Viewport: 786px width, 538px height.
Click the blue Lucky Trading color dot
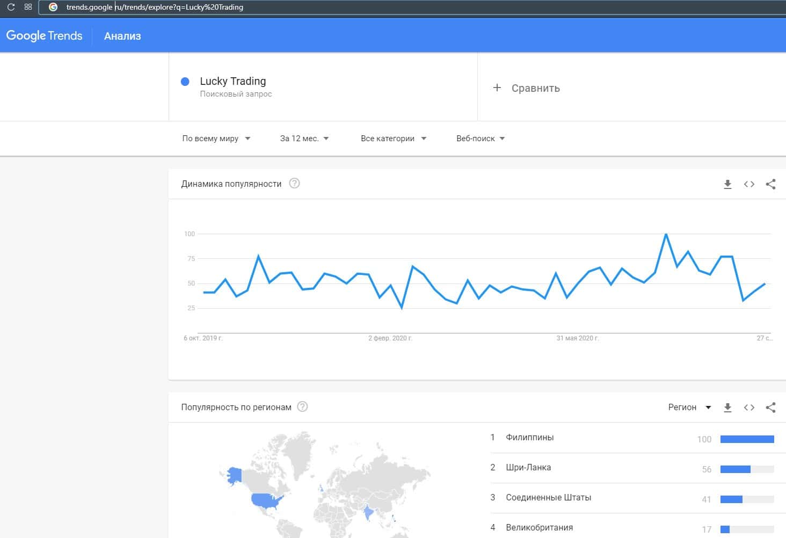pyautogui.click(x=185, y=82)
